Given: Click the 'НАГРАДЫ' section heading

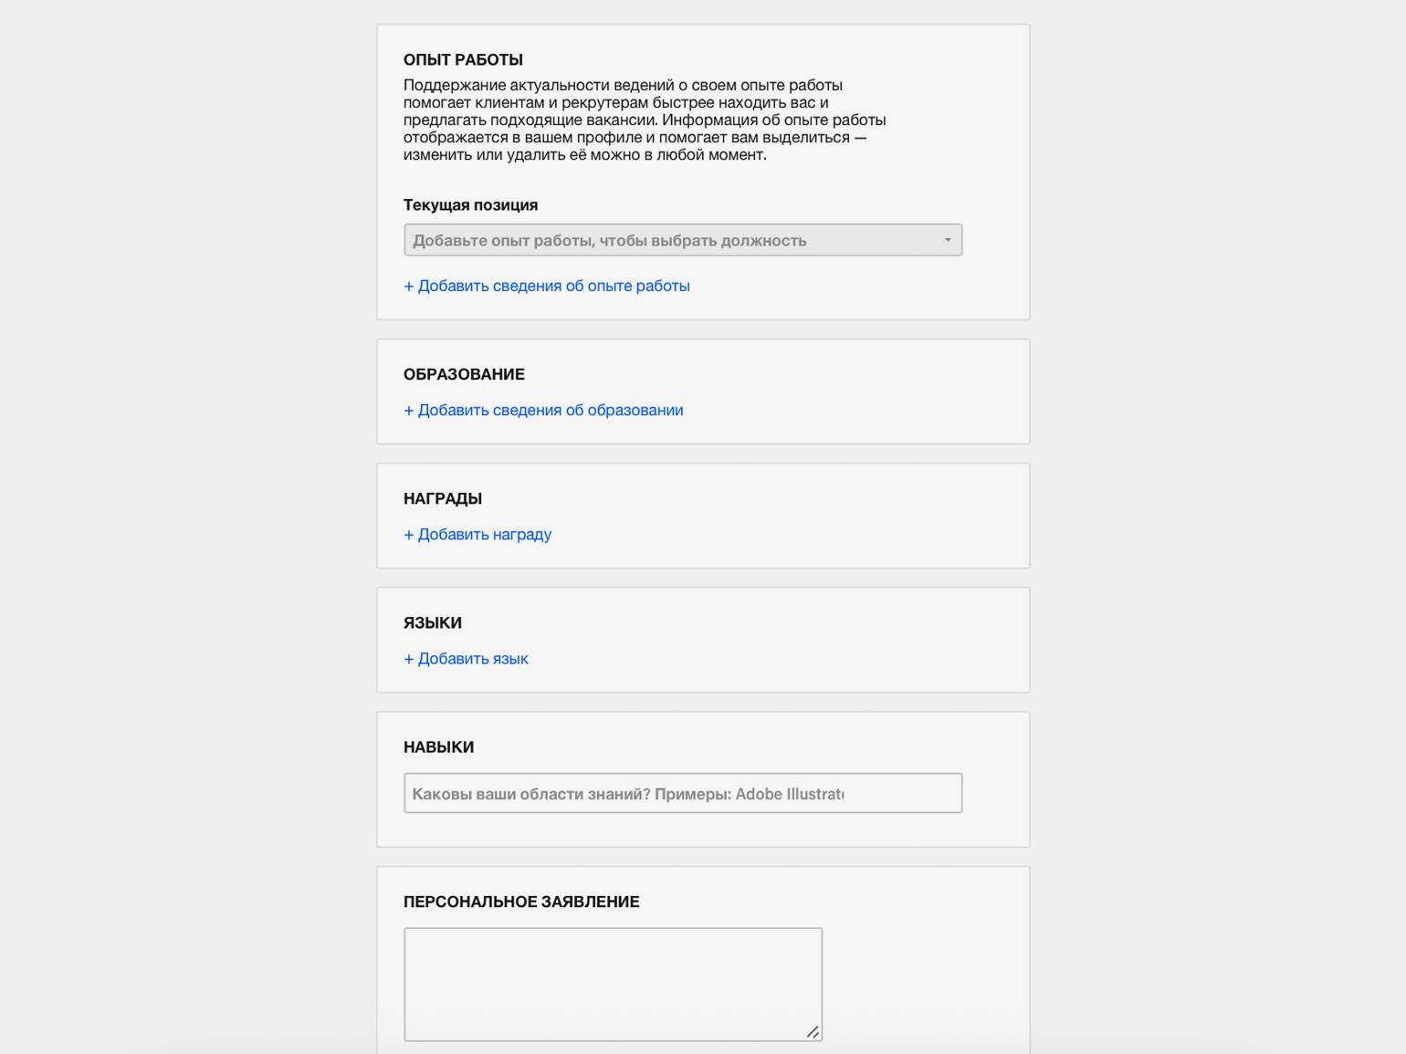Looking at the screenshot, I should [443, 498].
